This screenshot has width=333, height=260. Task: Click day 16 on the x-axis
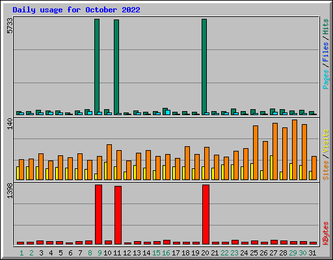tap(166, 253)
